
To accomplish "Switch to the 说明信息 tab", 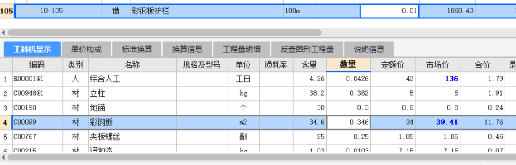I will point(369,49).
